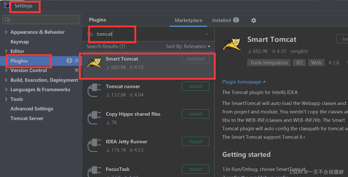Click the search magnifier icon in plugins
This screenshot has width=348, height=177.
point(90,34)
